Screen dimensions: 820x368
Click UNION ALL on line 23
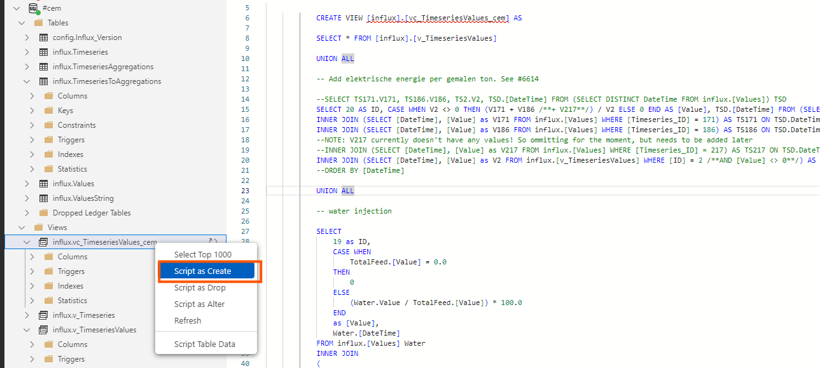(335, 191)
